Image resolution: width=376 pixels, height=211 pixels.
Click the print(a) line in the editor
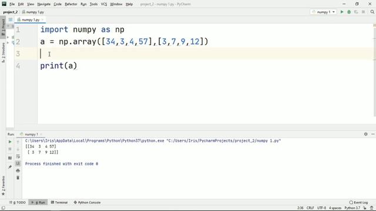59,66
